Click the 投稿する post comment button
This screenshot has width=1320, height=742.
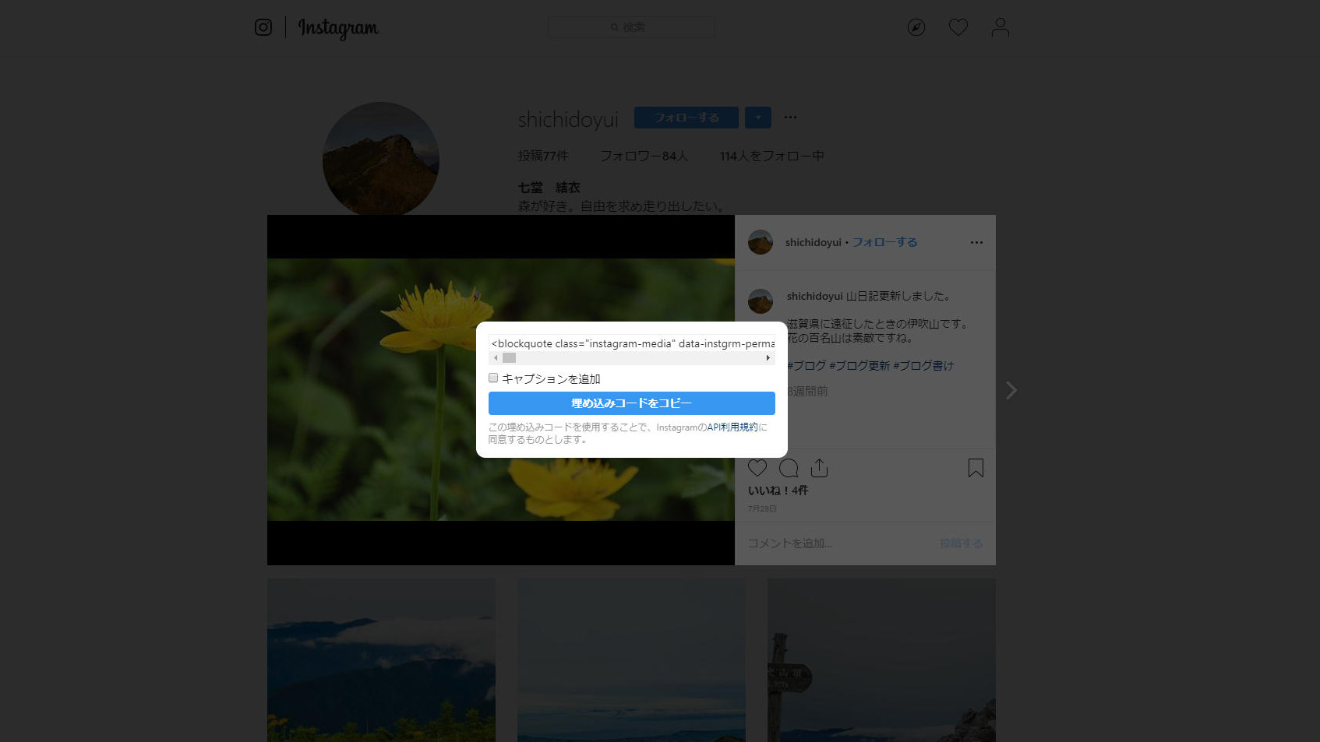961,543
